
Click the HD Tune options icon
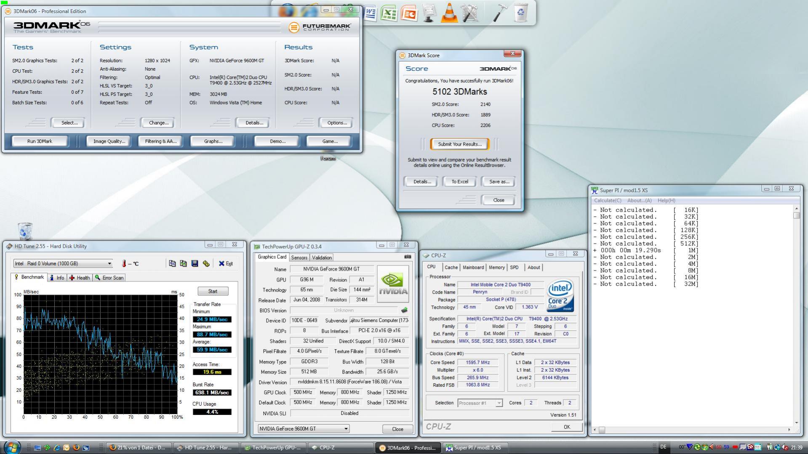pos(206,263)
